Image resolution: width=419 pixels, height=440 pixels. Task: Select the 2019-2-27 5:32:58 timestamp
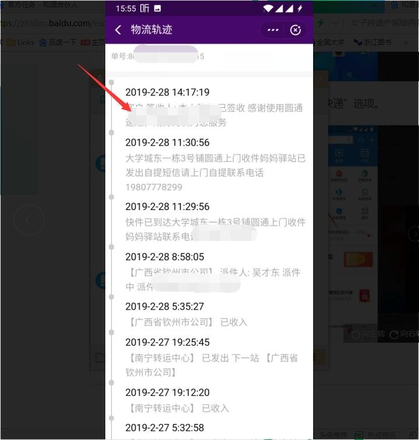(165, 428)
